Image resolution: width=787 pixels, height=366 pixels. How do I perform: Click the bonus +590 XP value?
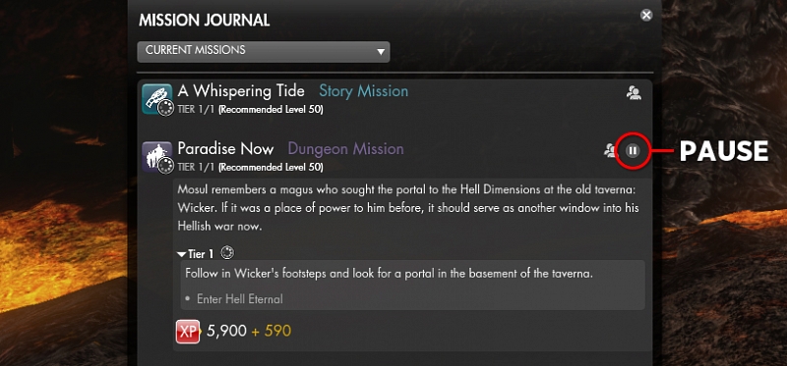(272, 331)
